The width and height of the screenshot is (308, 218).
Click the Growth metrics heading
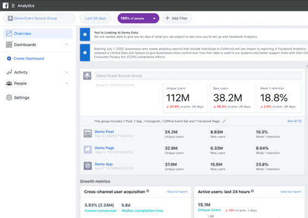click(95, 182)
